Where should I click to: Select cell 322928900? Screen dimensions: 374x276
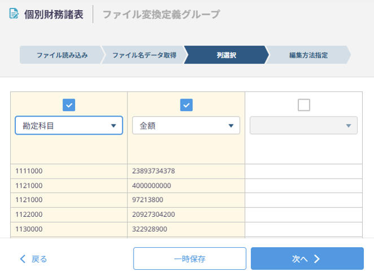(186, 229)
